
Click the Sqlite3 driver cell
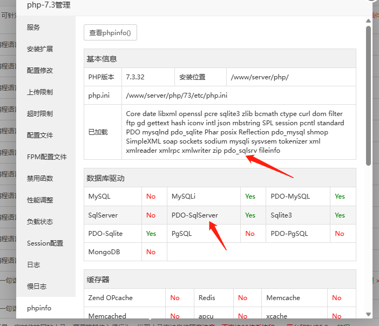[298, 215]
